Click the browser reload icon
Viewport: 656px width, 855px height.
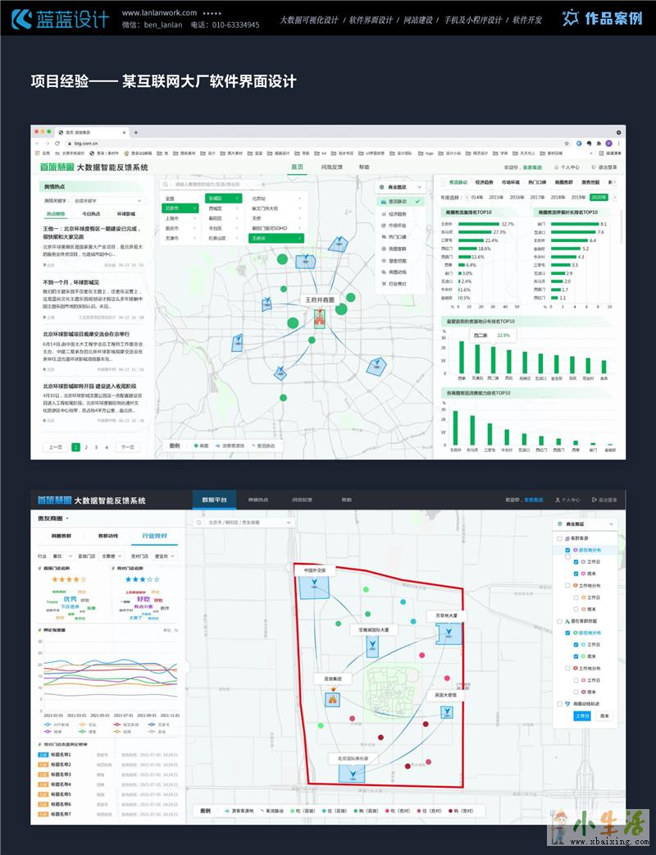click(57, 143)
